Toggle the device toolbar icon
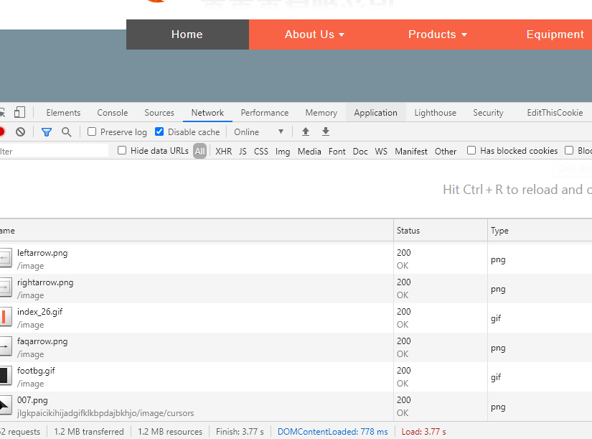This screenshot has height=439, width=592. [x=19, y=113]
